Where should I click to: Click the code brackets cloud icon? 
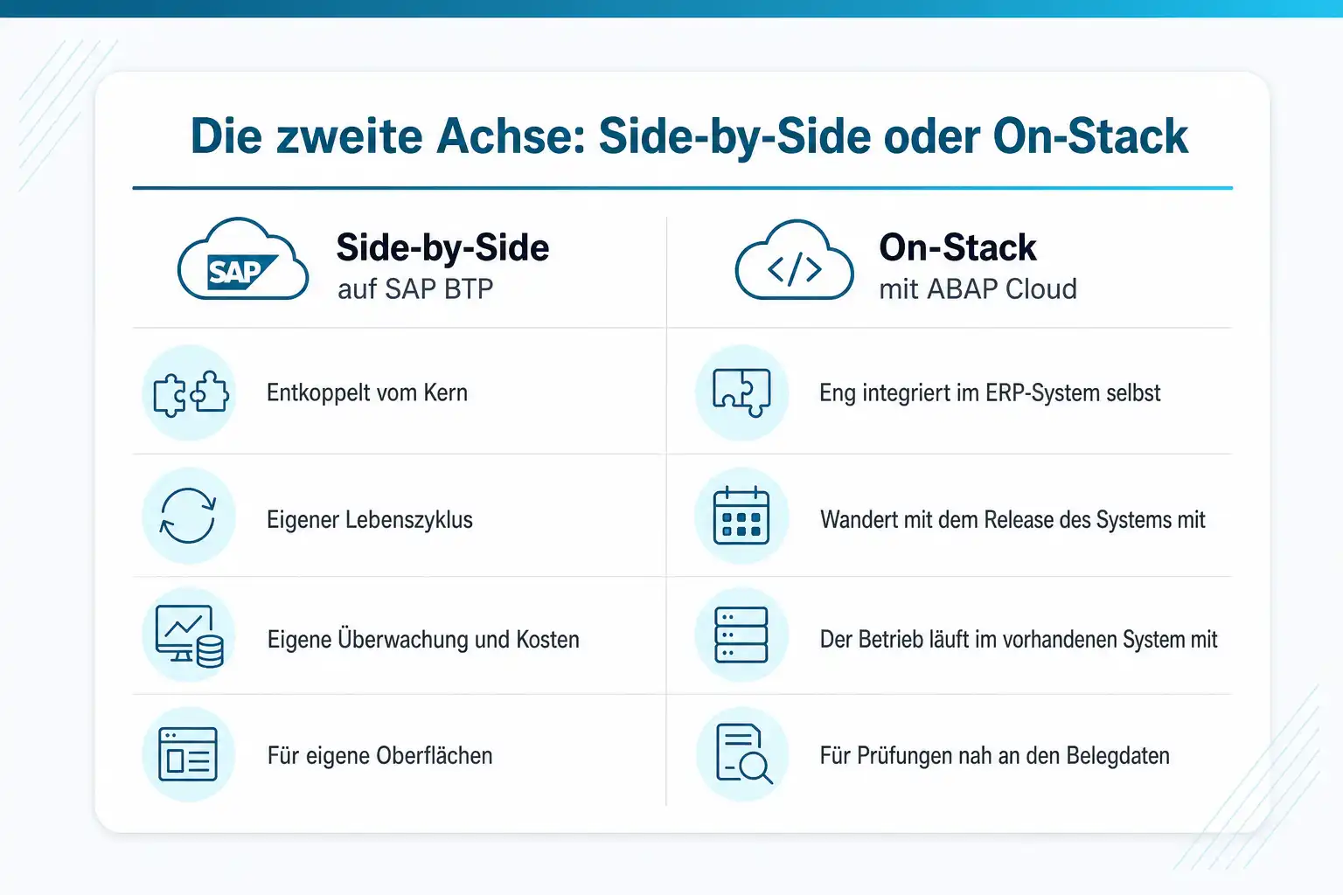794,260
